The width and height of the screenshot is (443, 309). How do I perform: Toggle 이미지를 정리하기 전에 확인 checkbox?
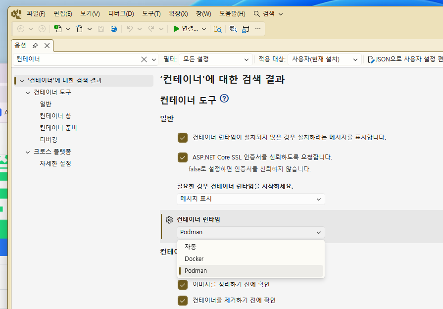pyautogui.click(x=183, y=285)
